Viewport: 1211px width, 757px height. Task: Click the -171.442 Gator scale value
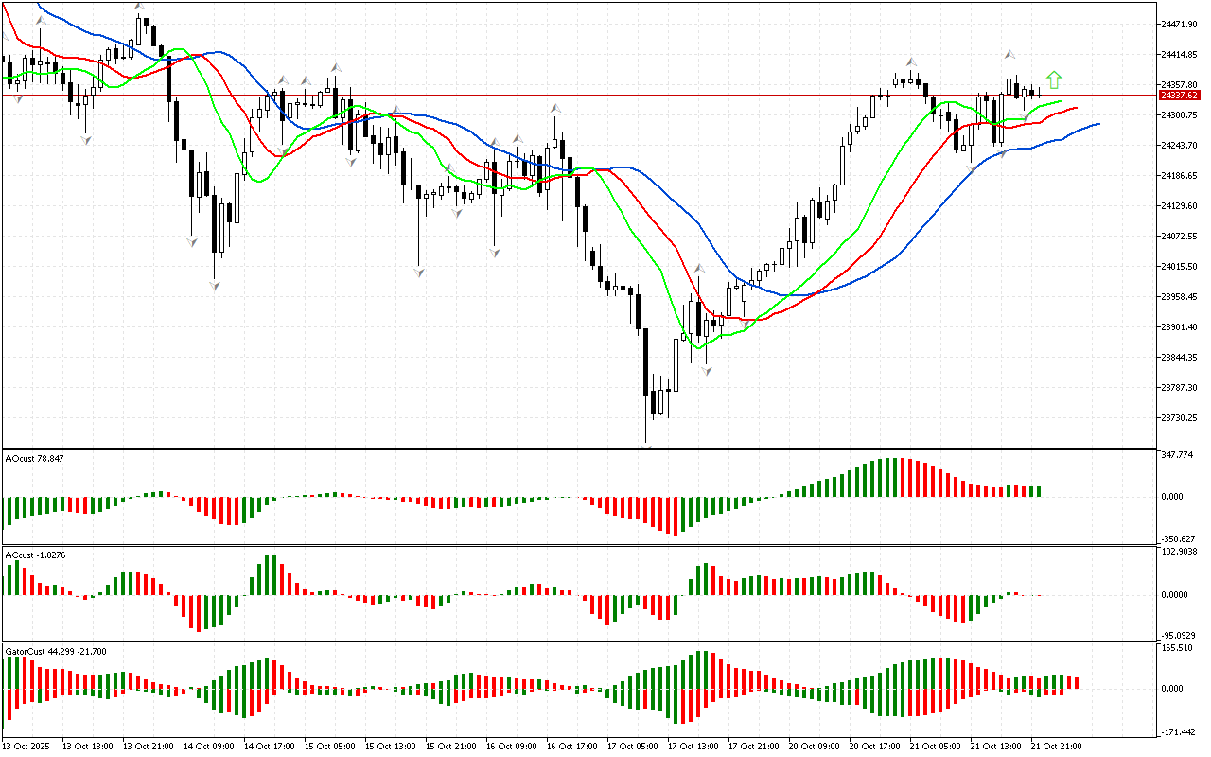(x=1179, y=732)
